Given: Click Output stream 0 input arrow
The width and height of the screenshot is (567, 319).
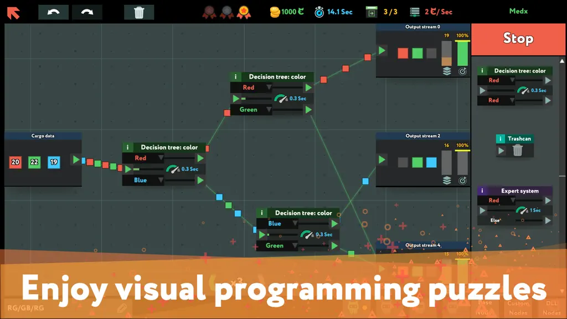Looking at the screenshot, I should 382,50.
